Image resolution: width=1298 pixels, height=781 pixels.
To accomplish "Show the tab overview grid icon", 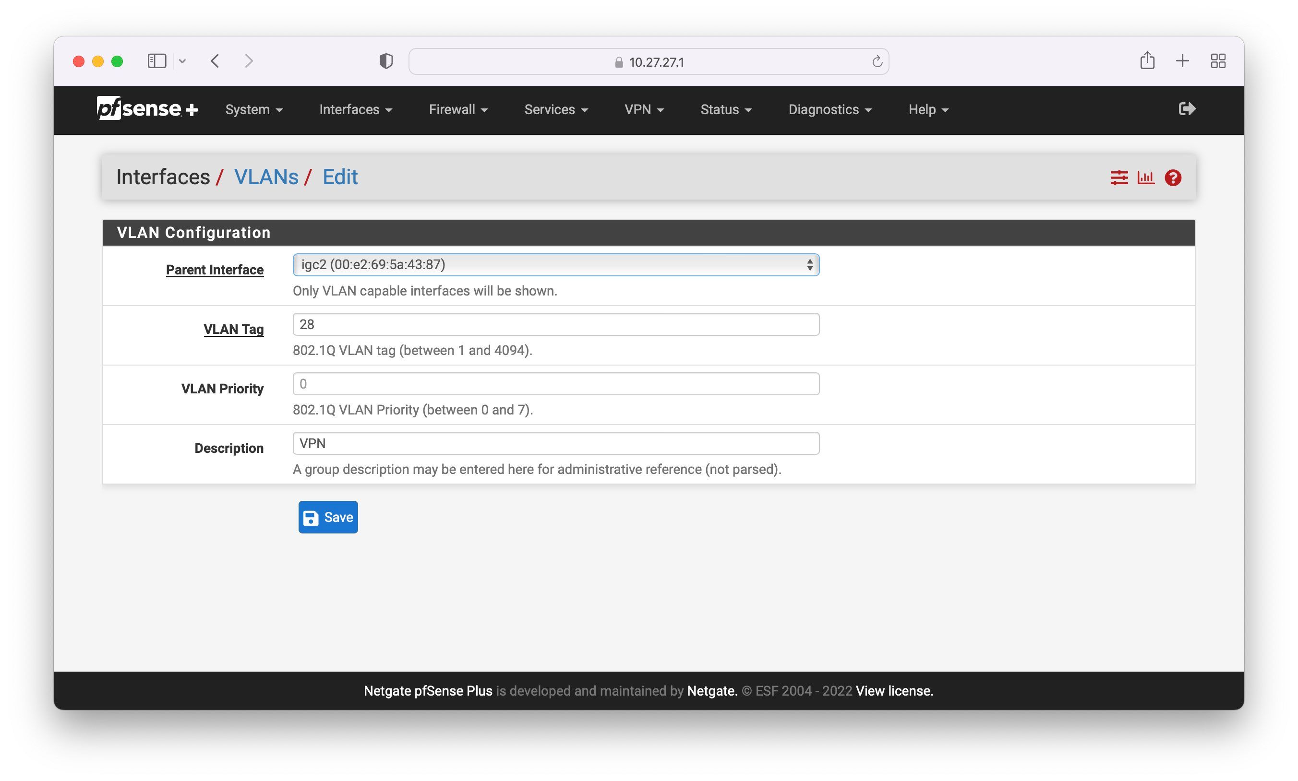I will click(1217, 61).
